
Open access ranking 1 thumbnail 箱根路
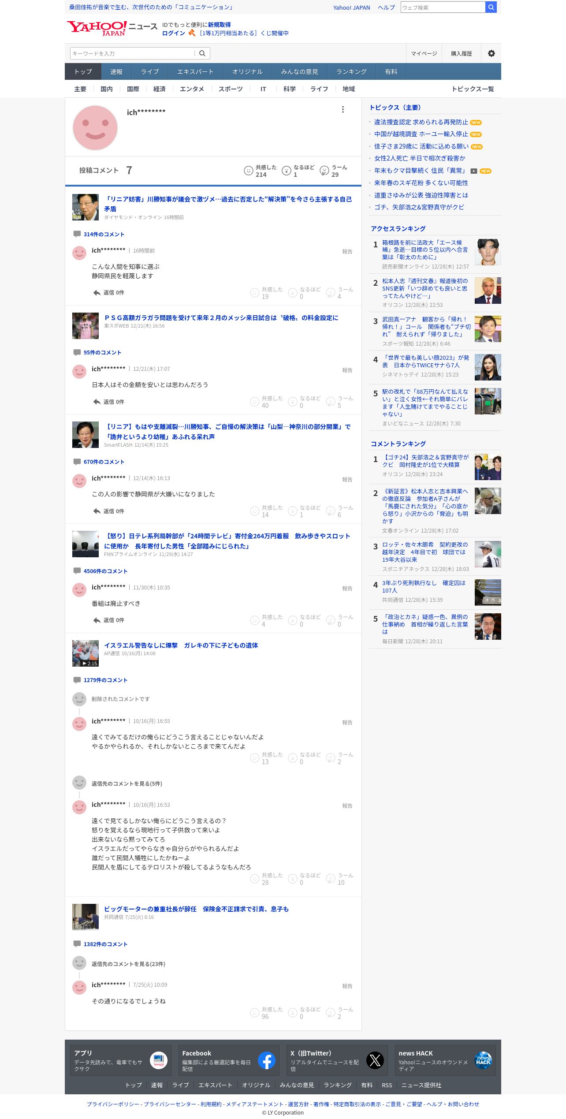(x=488, y=252)
